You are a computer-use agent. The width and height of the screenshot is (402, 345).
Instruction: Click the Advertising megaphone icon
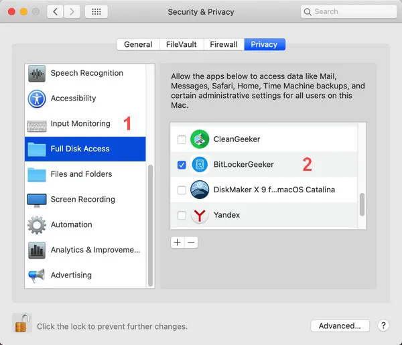click(x=37, y=275)
